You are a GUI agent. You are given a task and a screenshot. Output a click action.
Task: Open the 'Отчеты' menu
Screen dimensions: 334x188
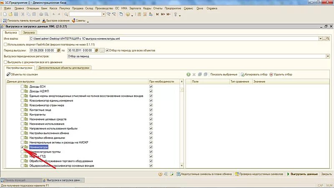coord(158,8)
